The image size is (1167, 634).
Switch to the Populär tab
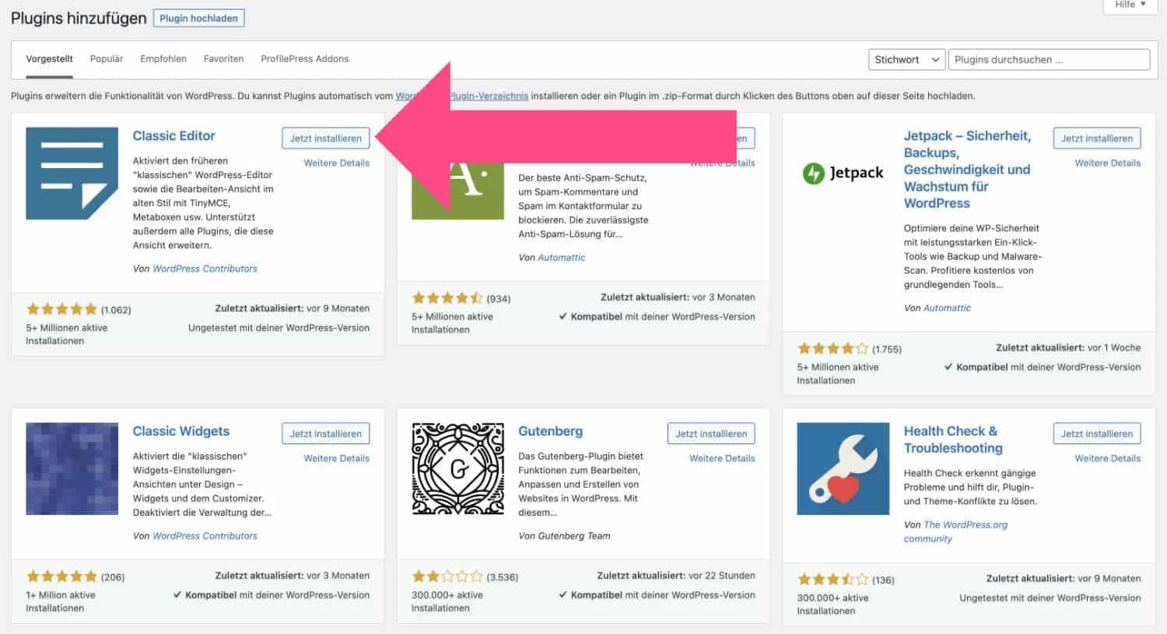(106, 58)
